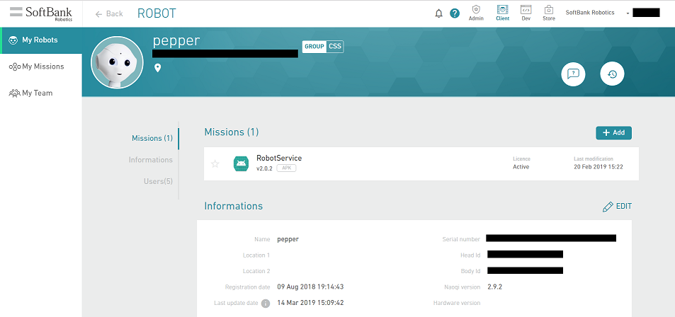This screenshot has width=675, height=317.
Task: Click the location pin icon under pepper
Action: 158,68
